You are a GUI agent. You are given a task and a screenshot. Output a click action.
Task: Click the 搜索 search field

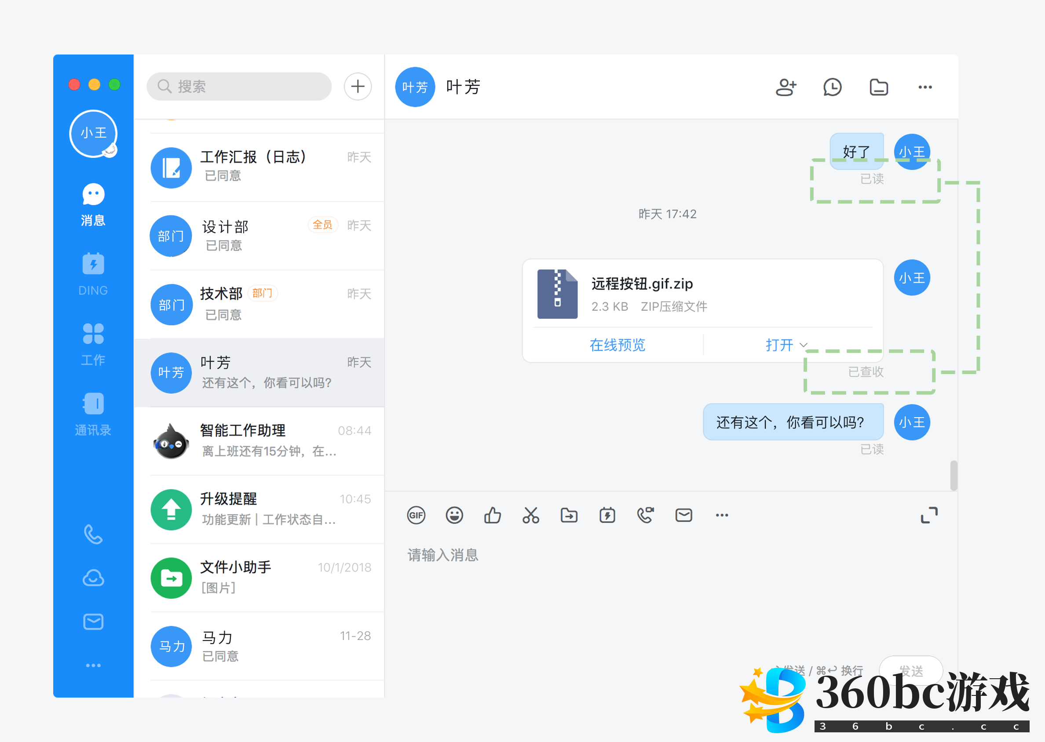pyautogui.click(x=239, y=86)
